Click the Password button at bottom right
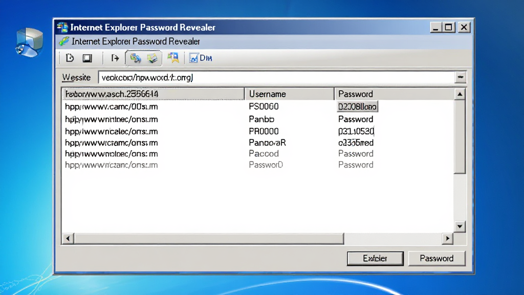The height and width of the screenshot is (295, 524). pos(436,259)
